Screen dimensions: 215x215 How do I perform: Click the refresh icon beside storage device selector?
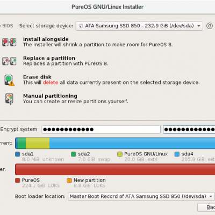tap(210, 26)
